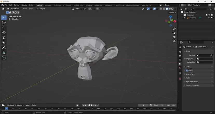Select the Add Cube tool
This screenshot has width=215, height=114.
coord(4,58)
